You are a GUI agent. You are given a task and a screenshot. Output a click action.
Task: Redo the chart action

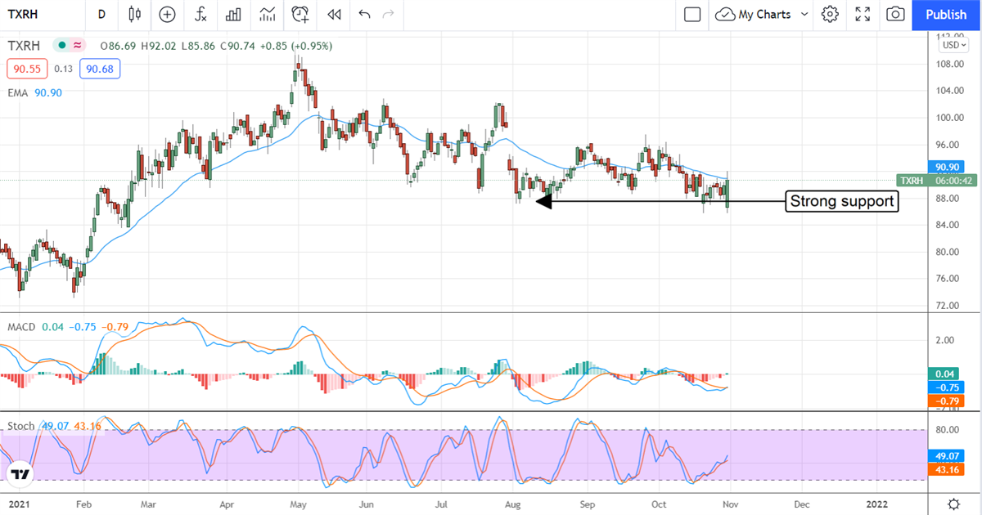click(x=388, y=14)
